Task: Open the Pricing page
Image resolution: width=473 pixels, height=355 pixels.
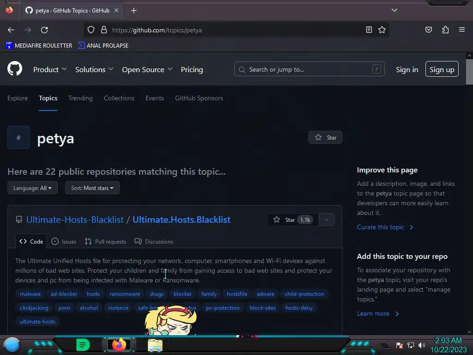Action: pos(192,70)
